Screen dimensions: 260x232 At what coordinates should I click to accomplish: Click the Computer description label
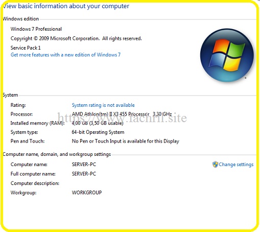(35, 183)
